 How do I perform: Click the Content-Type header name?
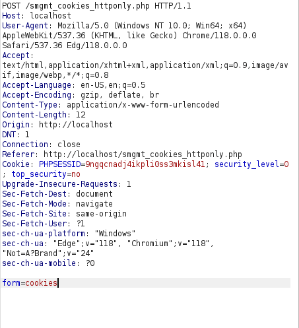(30, 105)
